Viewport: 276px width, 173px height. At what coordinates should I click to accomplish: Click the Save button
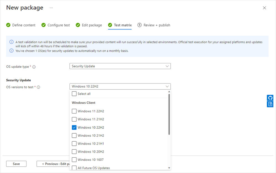point(16,164)
